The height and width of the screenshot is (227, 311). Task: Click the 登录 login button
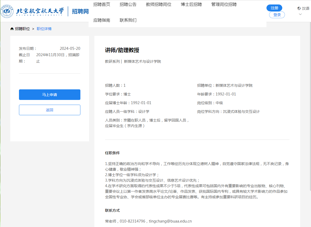coord(277,15)
